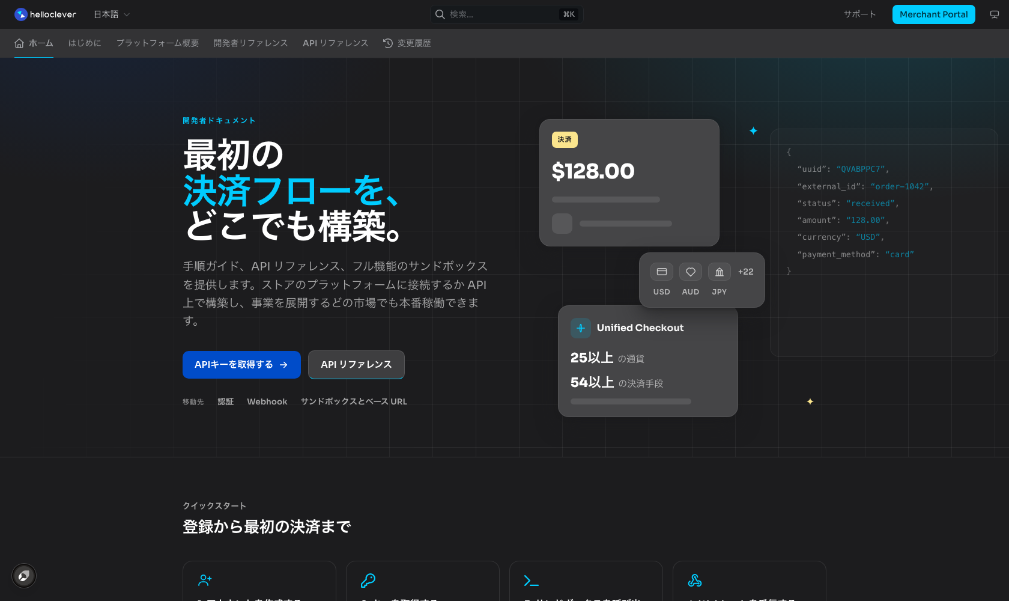Focus the 検索 search field
The height and width of the screenshot is (601, 1009).
[x=506, y=14]
